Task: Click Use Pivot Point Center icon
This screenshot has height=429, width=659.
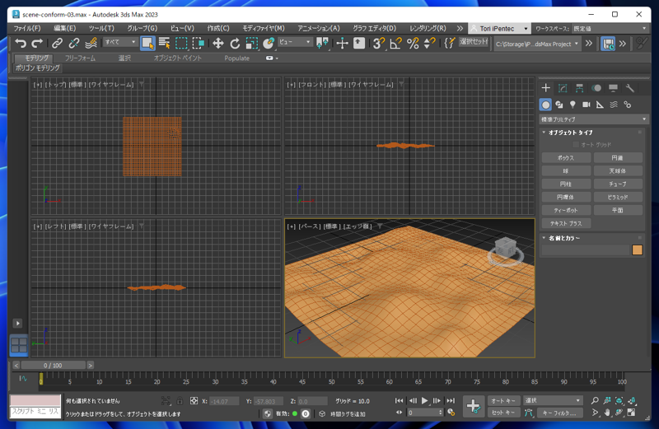Action: tap(322, 43)
